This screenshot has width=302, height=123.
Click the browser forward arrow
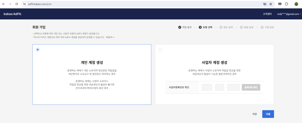point(10,4)
